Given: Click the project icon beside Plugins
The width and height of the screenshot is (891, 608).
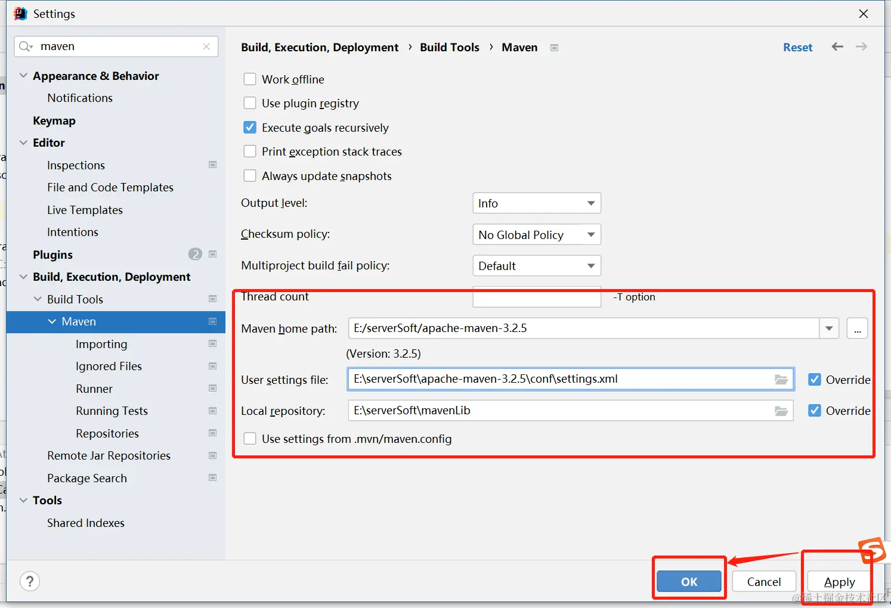Looking at the screenshot, I should pos(212,254).
